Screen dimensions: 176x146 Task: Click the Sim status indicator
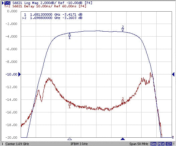(x=153, y=144)
